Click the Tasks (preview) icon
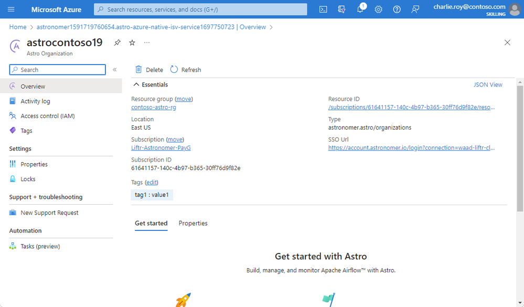This screenshot has height=307, width=524. point(13,246)
